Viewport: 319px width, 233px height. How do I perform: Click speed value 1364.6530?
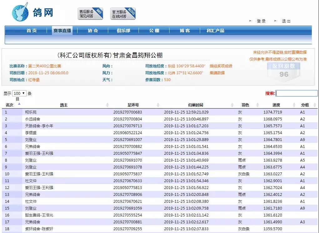(x=273, y=147)
